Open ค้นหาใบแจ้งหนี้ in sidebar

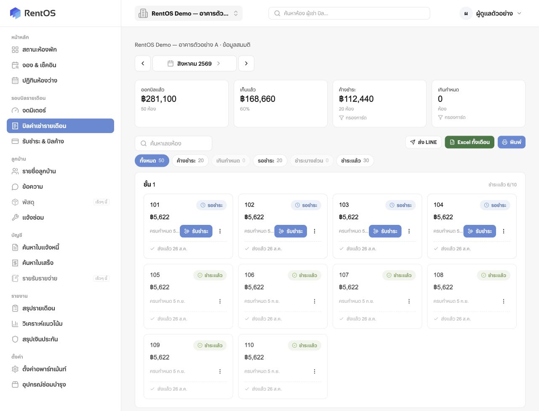point(60,248)
